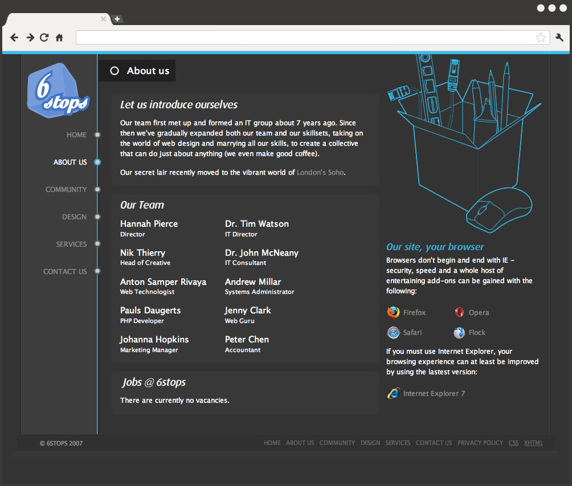Viewport: 572px width, 486px height.
Task: Click the browser forward arrow
Action: coord(30,38)
